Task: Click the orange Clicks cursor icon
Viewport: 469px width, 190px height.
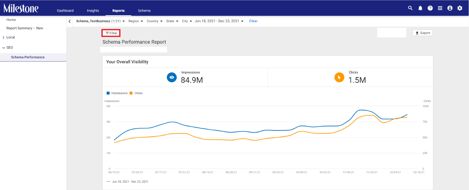Action: (x=339, y=77)
